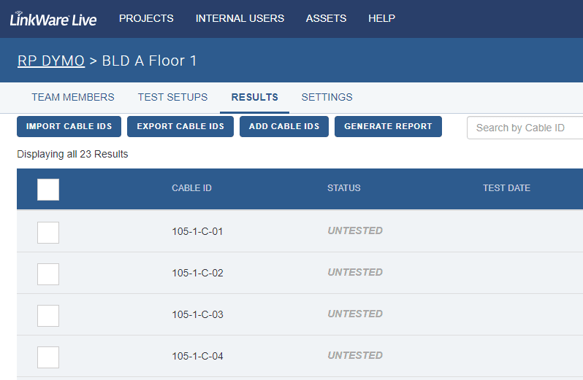The height and width of the screenshot is (380, 583).
Task: Select the checkbox for cable 105-1-C-02
Action: tap(48, 274)
